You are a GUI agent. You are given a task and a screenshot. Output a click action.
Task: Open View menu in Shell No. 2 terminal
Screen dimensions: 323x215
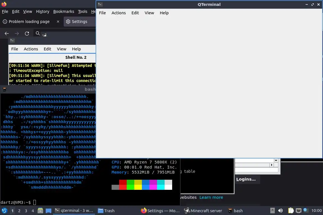[x=62, y=49]
